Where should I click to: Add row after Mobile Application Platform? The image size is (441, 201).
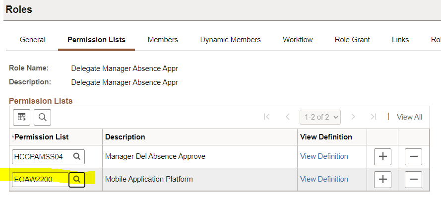point(382,179)
